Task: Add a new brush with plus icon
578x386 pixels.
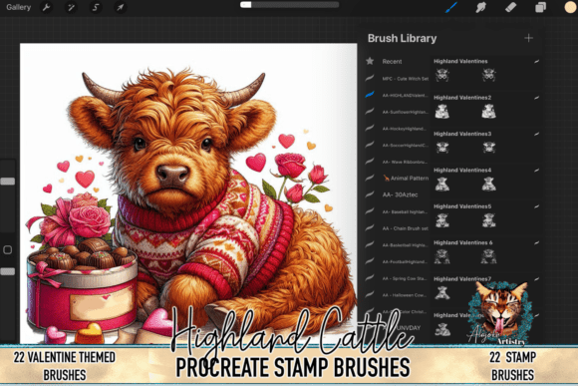Action: pyautogui.click(x=528, y=38)
